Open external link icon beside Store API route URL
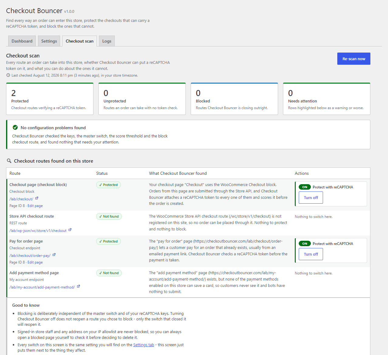Screen dimensions: 388x355 pyautogui.click(x=70, y=230)
